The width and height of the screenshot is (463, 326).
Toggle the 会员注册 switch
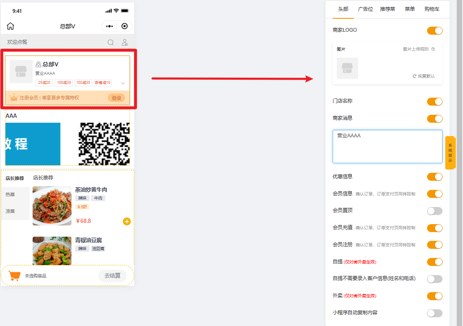(x=435, y=245)
